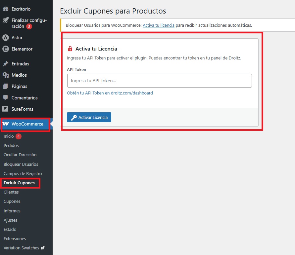
Task: Click the Medios media icon
Action: click(x=5, y=75)
